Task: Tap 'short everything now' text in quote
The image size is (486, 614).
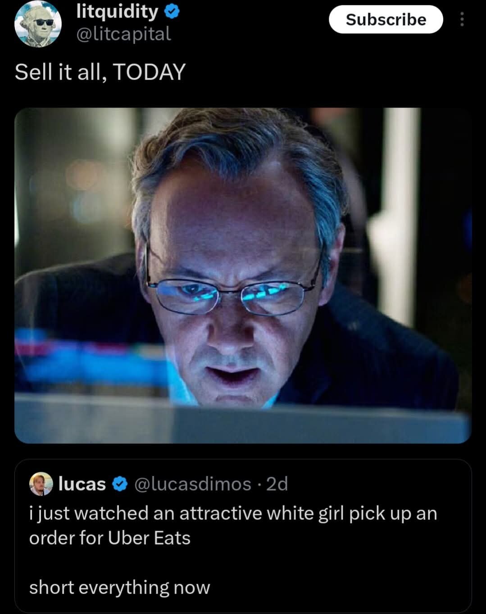Action: click(x=120, y=587)
